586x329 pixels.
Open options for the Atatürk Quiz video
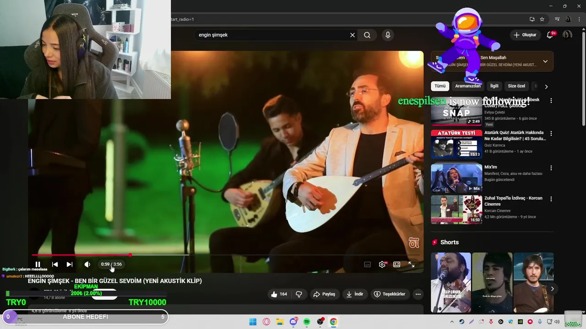551,133
